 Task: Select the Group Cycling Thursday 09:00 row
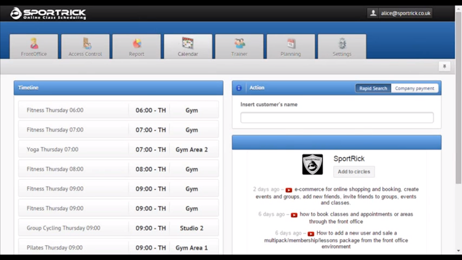tap(118, 228)
